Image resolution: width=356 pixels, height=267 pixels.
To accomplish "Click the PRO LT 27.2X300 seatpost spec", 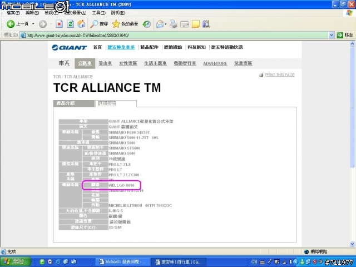I will click(x=124, y=175).
